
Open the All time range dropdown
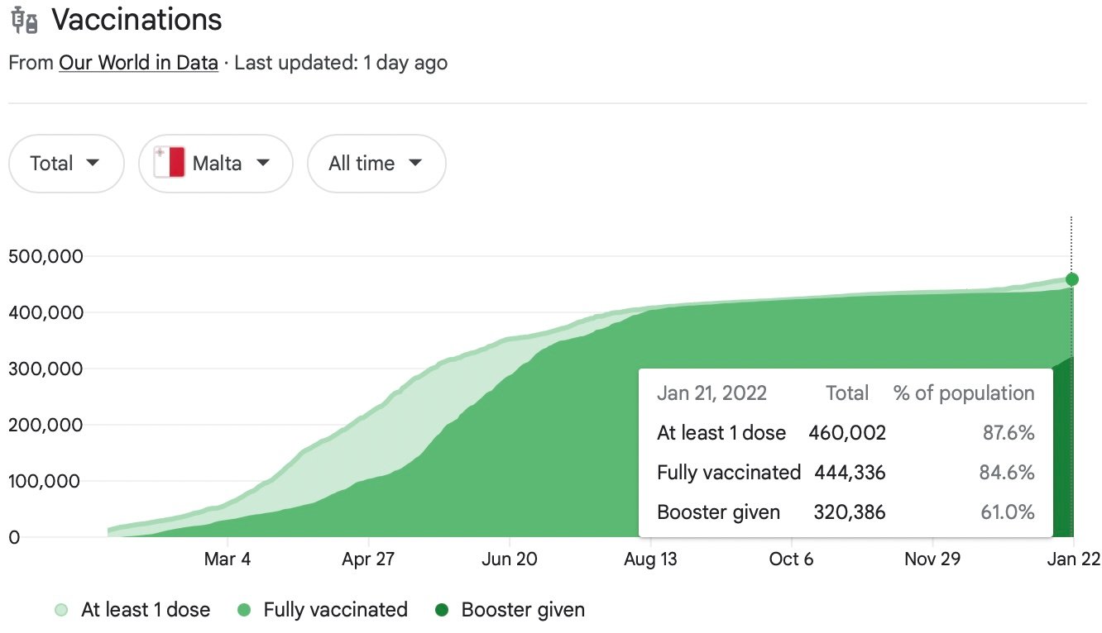(x=376, y=164)
